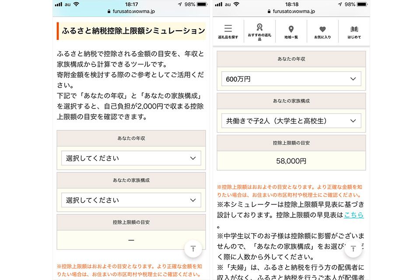420x280 pixels.
Task: Tap lock icon in left address bar
Action: click(x=109, y=11)
